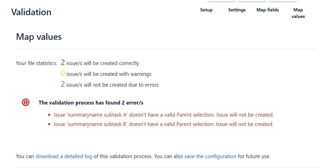This screenshot has width=320, height=168.
Task: Click the yellow 0 warnings count
Action: coord(63,73)
